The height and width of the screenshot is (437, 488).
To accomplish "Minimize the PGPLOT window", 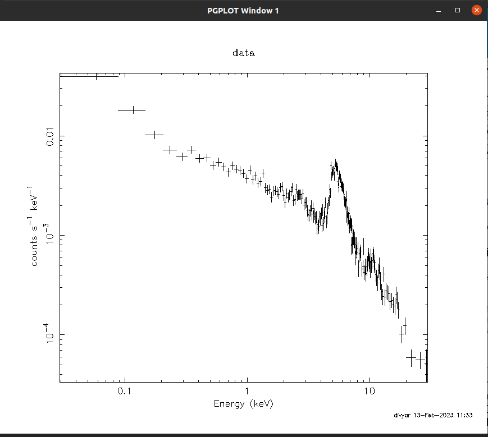I will [x=439, y=10].
